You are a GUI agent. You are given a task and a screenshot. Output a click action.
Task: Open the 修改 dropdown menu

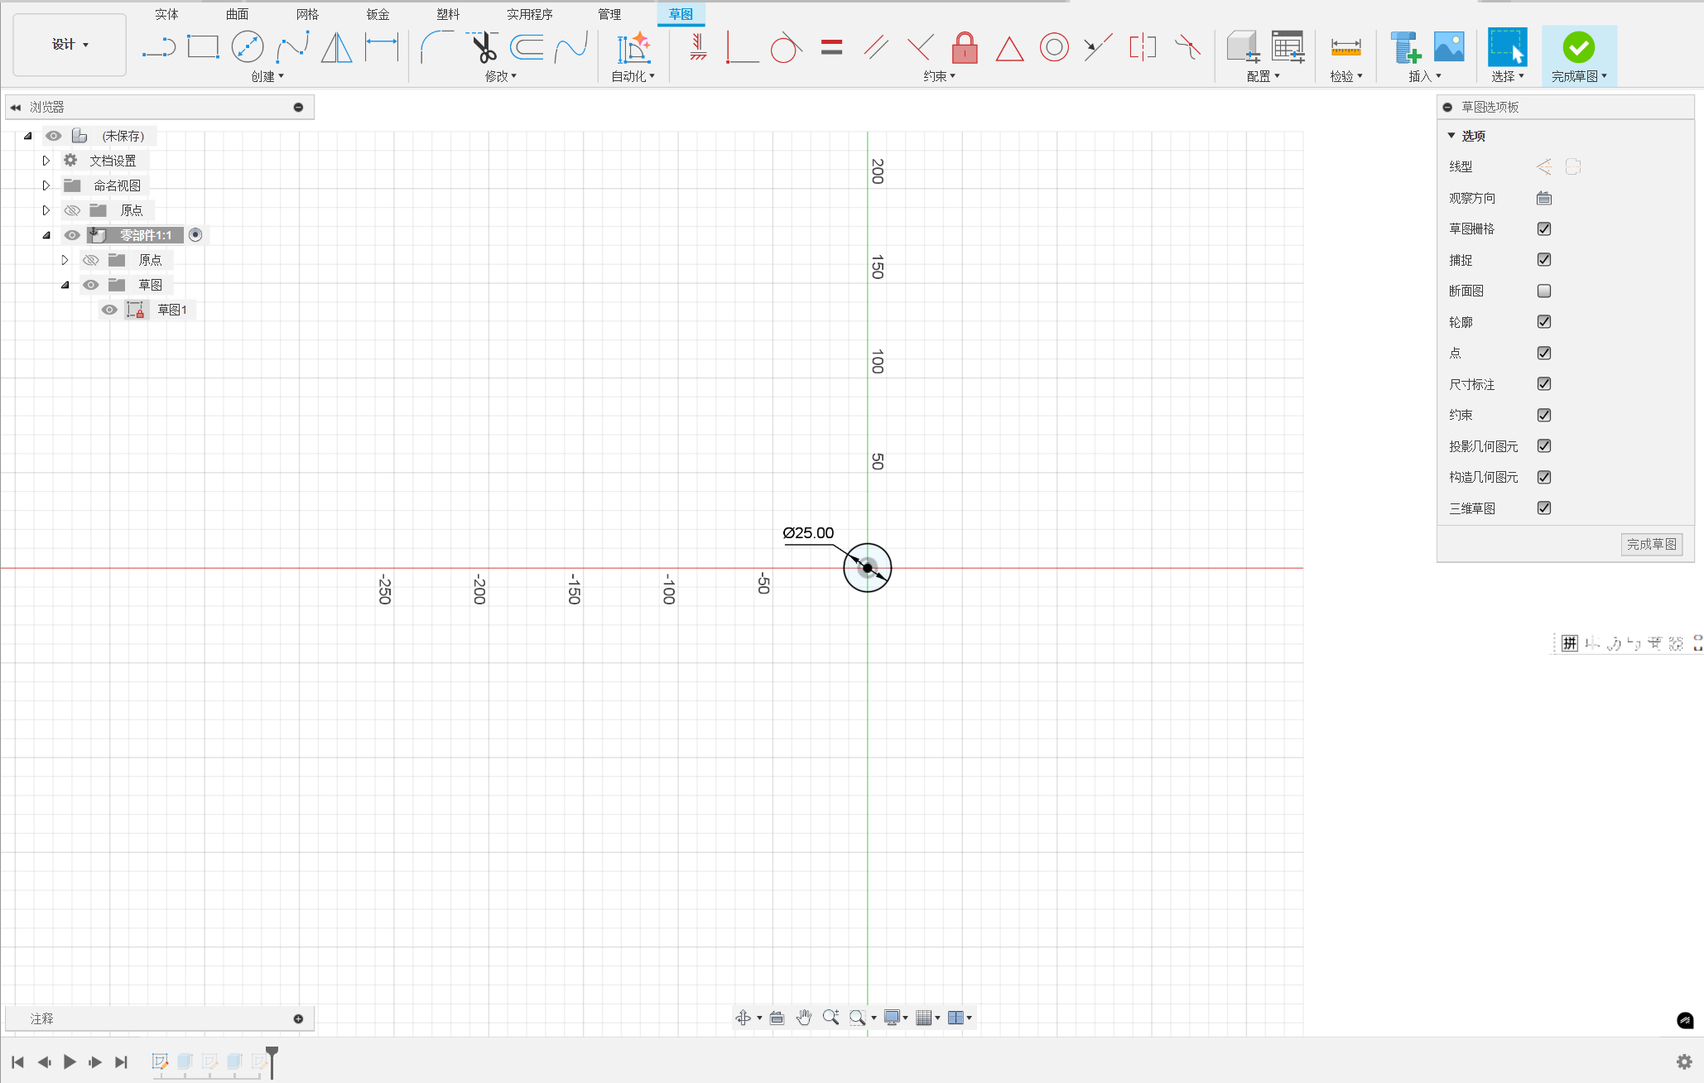[x=501, y=76]
